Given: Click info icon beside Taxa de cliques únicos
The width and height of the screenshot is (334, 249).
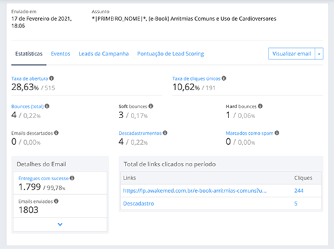Looking at the screenshot, I should [x=224, y=78].
